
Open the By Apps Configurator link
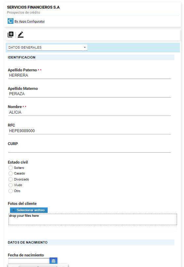coord(30,21)
